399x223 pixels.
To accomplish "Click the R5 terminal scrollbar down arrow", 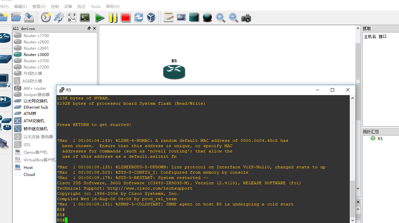I will pyautogui.click(x=352, y=220).
